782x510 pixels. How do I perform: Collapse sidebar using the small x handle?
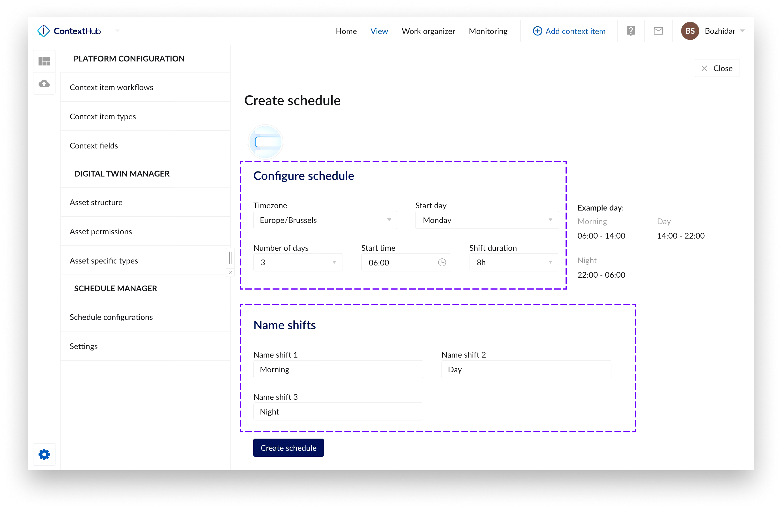click(x=230, y=272)
